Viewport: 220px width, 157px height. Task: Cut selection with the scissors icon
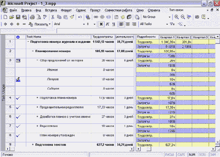tap(52, 17)
